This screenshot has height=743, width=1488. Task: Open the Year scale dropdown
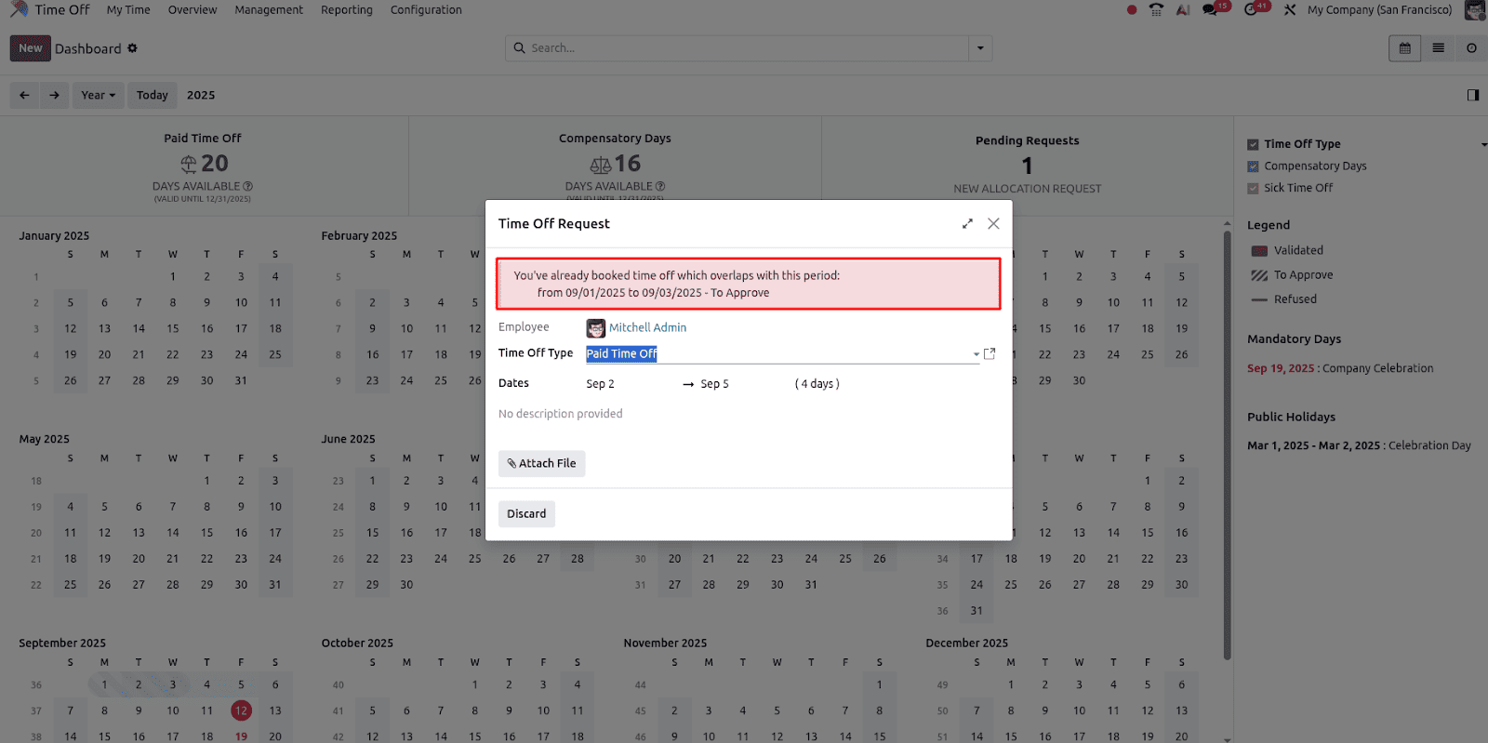(x=98, y=95)
